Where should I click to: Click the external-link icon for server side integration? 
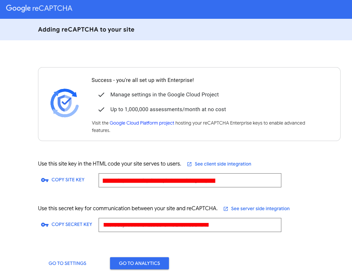tap(225, 209)
